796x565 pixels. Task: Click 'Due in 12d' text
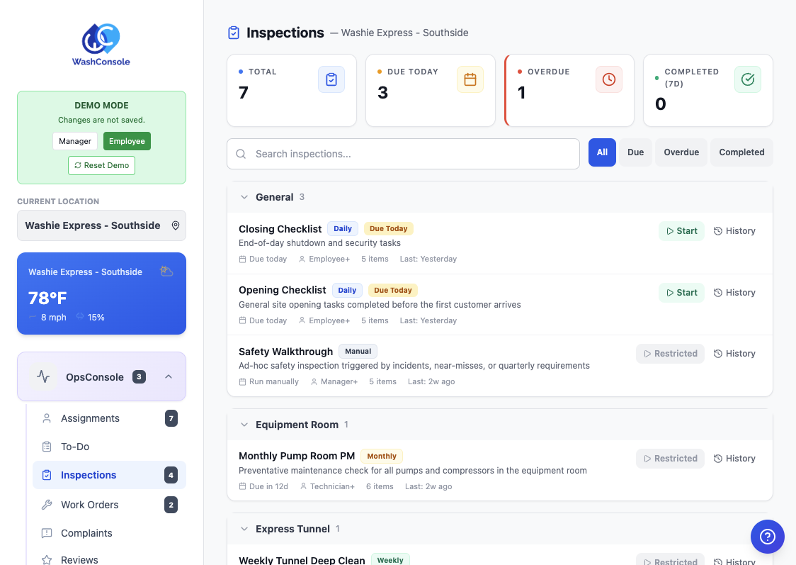point(268,486)
